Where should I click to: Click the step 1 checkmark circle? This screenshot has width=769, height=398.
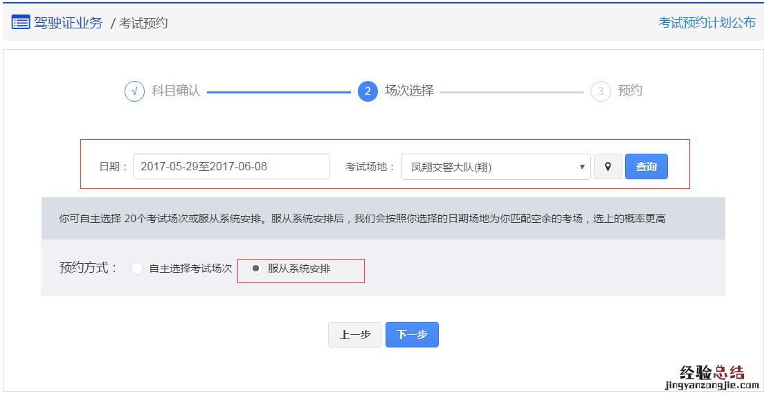click(134, 91)
